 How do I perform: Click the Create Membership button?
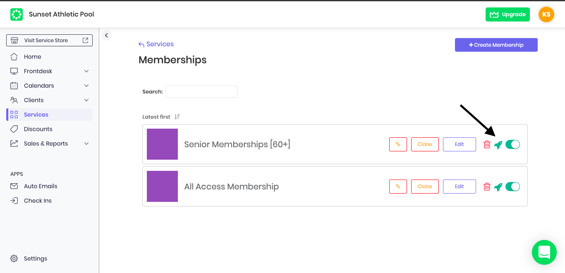496,45
